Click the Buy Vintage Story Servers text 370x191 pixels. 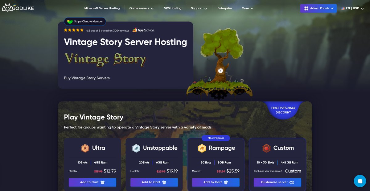point(87,78)
